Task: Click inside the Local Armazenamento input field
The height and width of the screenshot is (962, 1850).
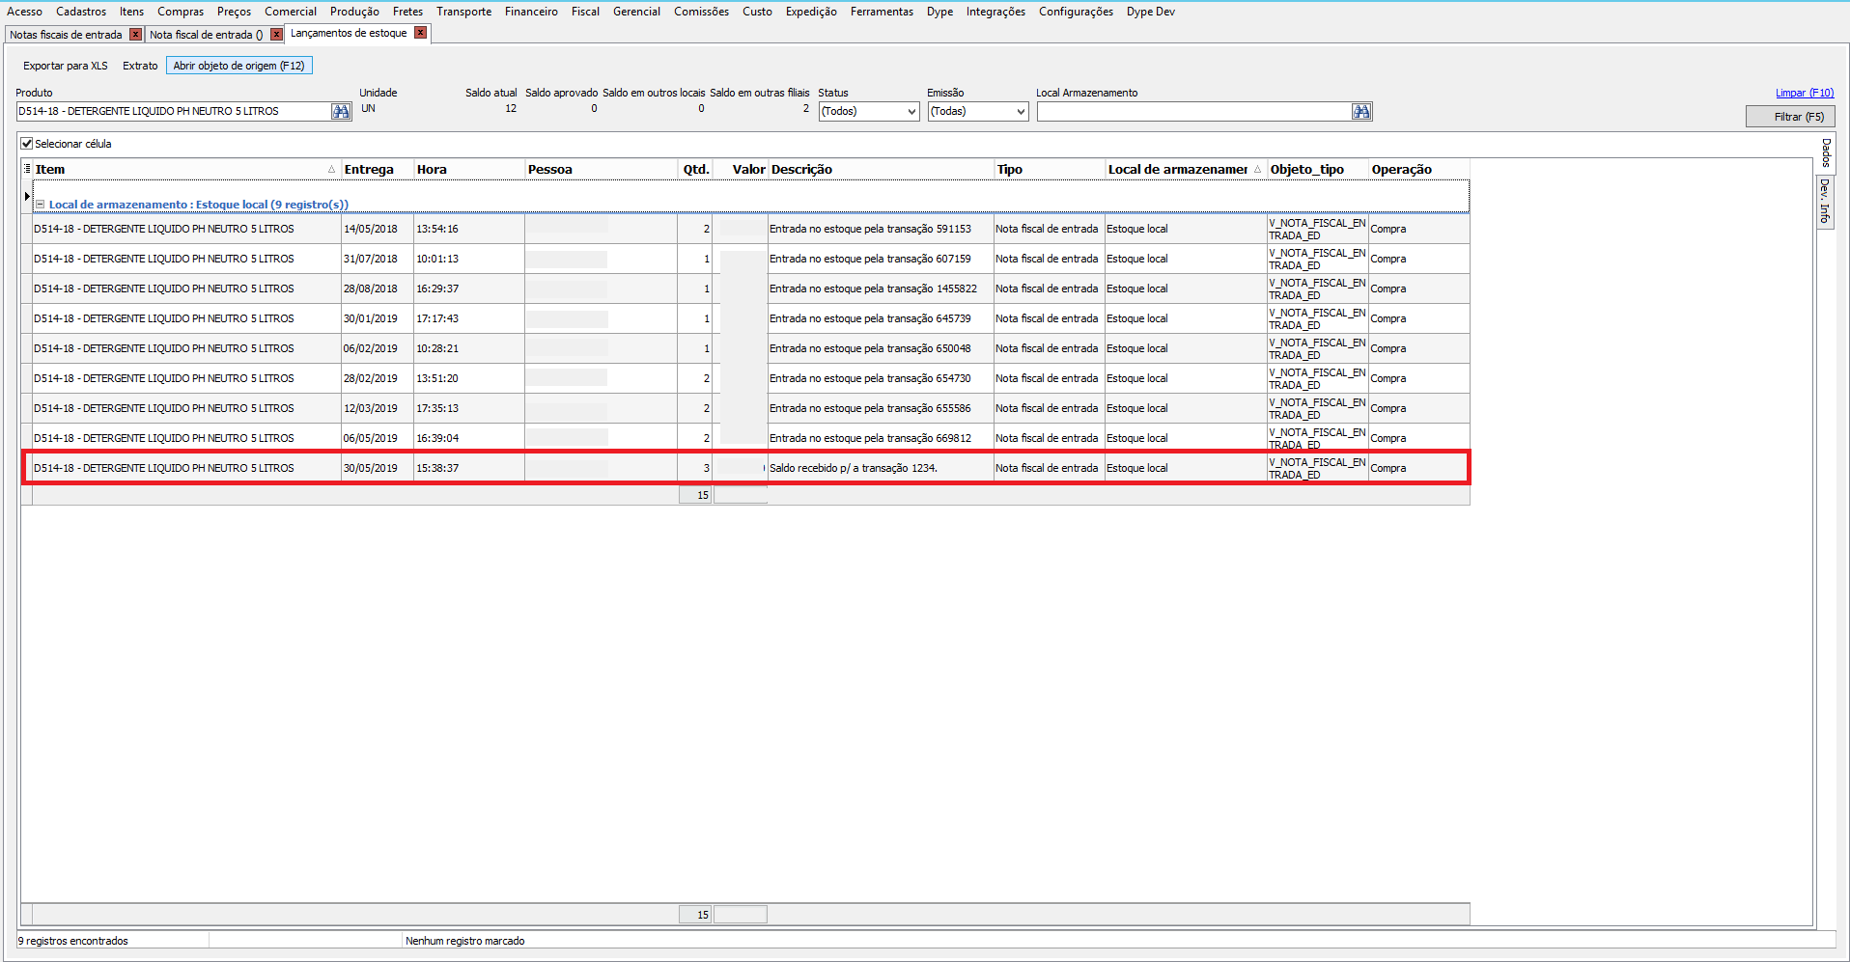Action: [x=1194, y=112]
